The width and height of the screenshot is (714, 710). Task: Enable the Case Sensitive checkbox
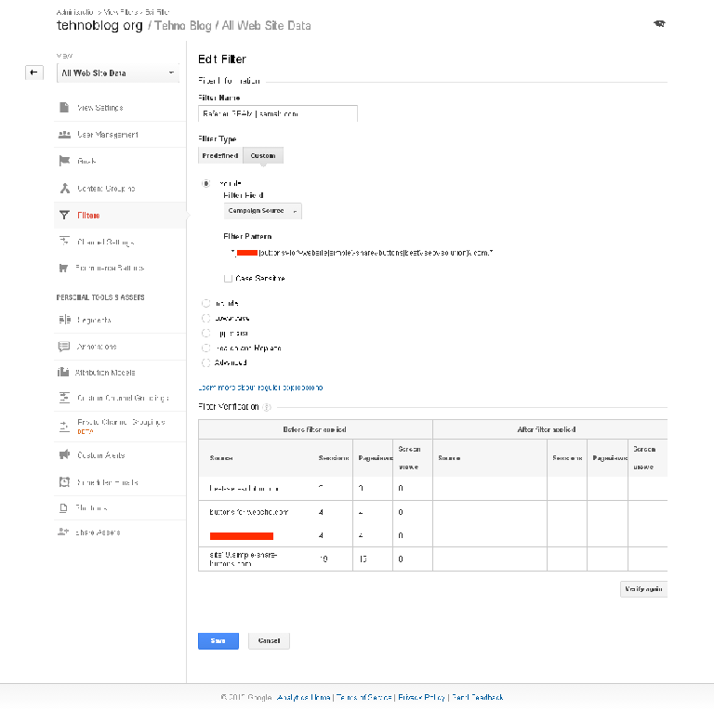point(228,278)
